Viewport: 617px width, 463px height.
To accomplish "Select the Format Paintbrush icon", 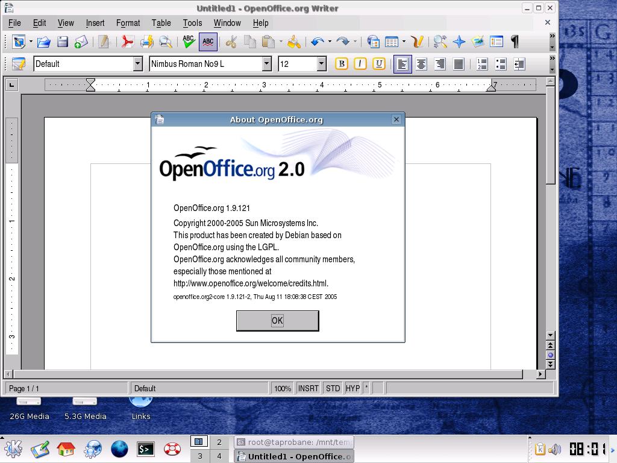I will tap(294, 42).
